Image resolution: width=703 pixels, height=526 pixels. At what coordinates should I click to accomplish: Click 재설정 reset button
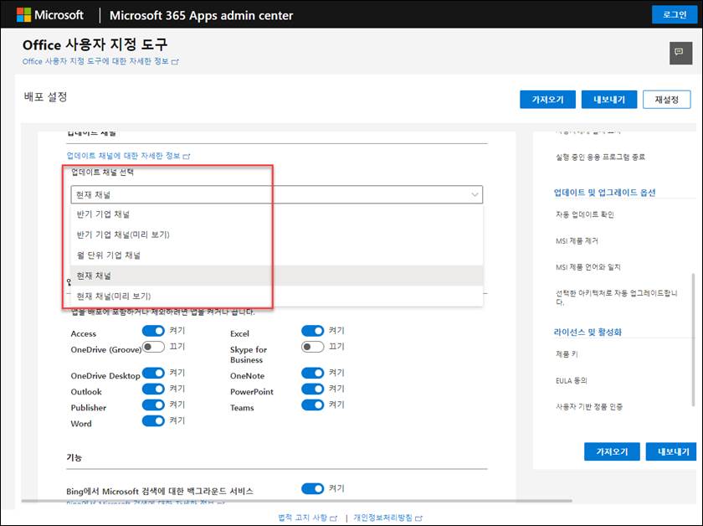pyautogui.click(x=667, y=99)
